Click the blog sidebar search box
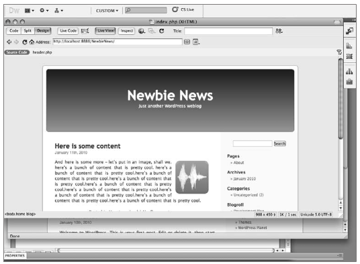The image size is (360, 264). 253,143
